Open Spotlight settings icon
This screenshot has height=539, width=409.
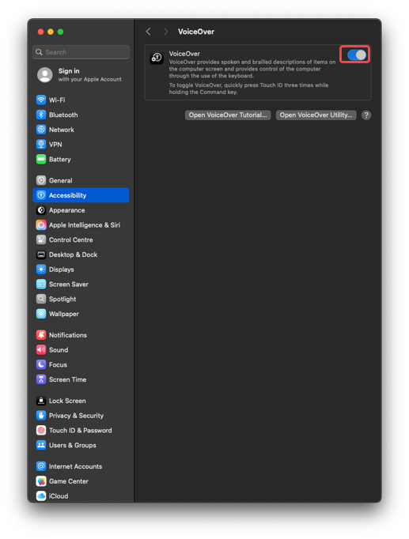tap(41, 299)
